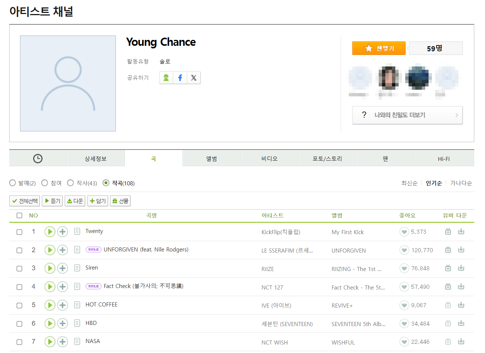
Task: Add Siren to the playlist
Action: (63, 268)
